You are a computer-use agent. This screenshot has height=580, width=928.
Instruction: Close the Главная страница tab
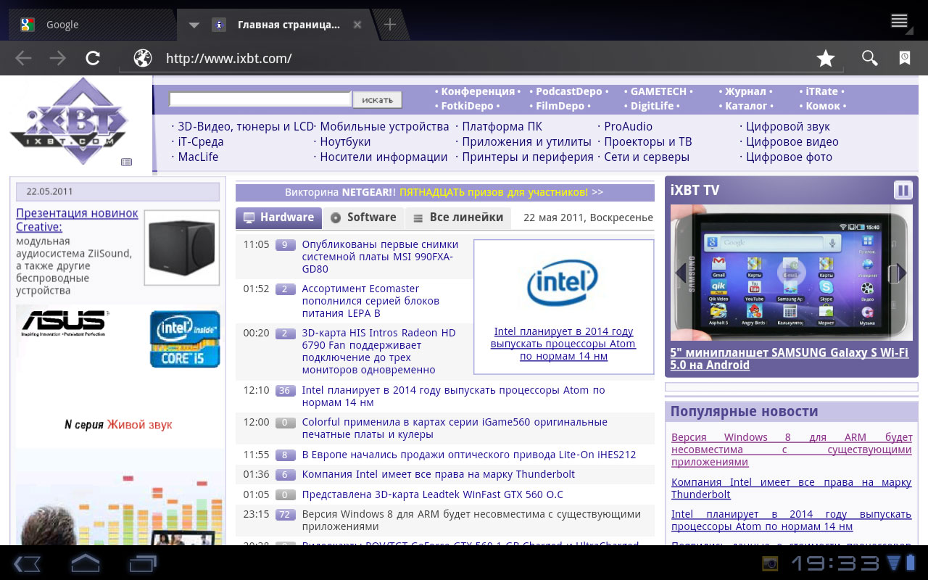click(357, 25)
